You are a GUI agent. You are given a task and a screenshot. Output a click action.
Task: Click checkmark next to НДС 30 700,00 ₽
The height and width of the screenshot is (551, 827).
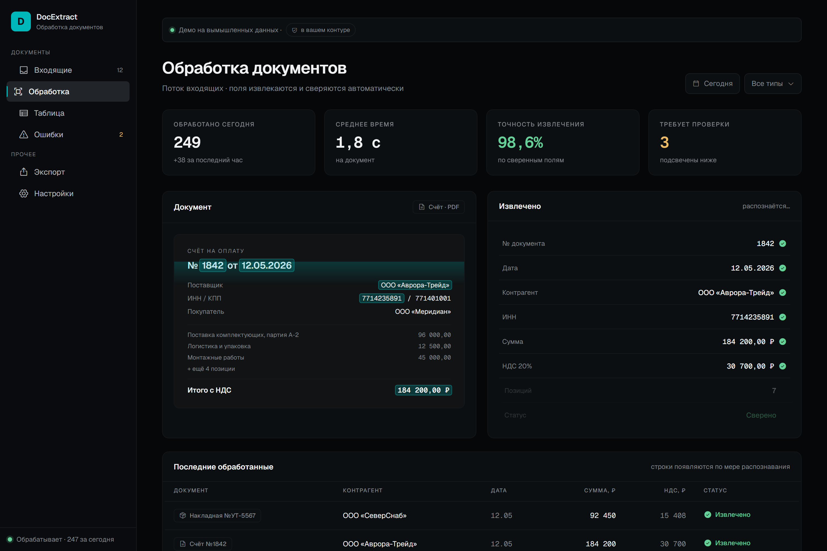pyautogui.click(x=782, y=366)
